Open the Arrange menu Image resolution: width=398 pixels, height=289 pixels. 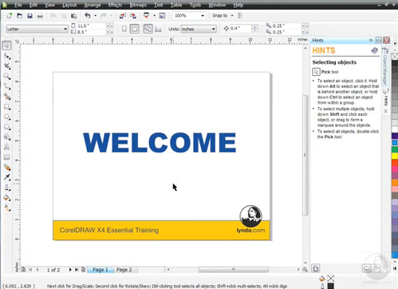point(93,5)
